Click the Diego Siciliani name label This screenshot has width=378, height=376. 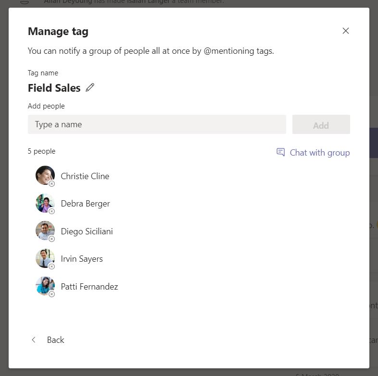pos(87,231)
